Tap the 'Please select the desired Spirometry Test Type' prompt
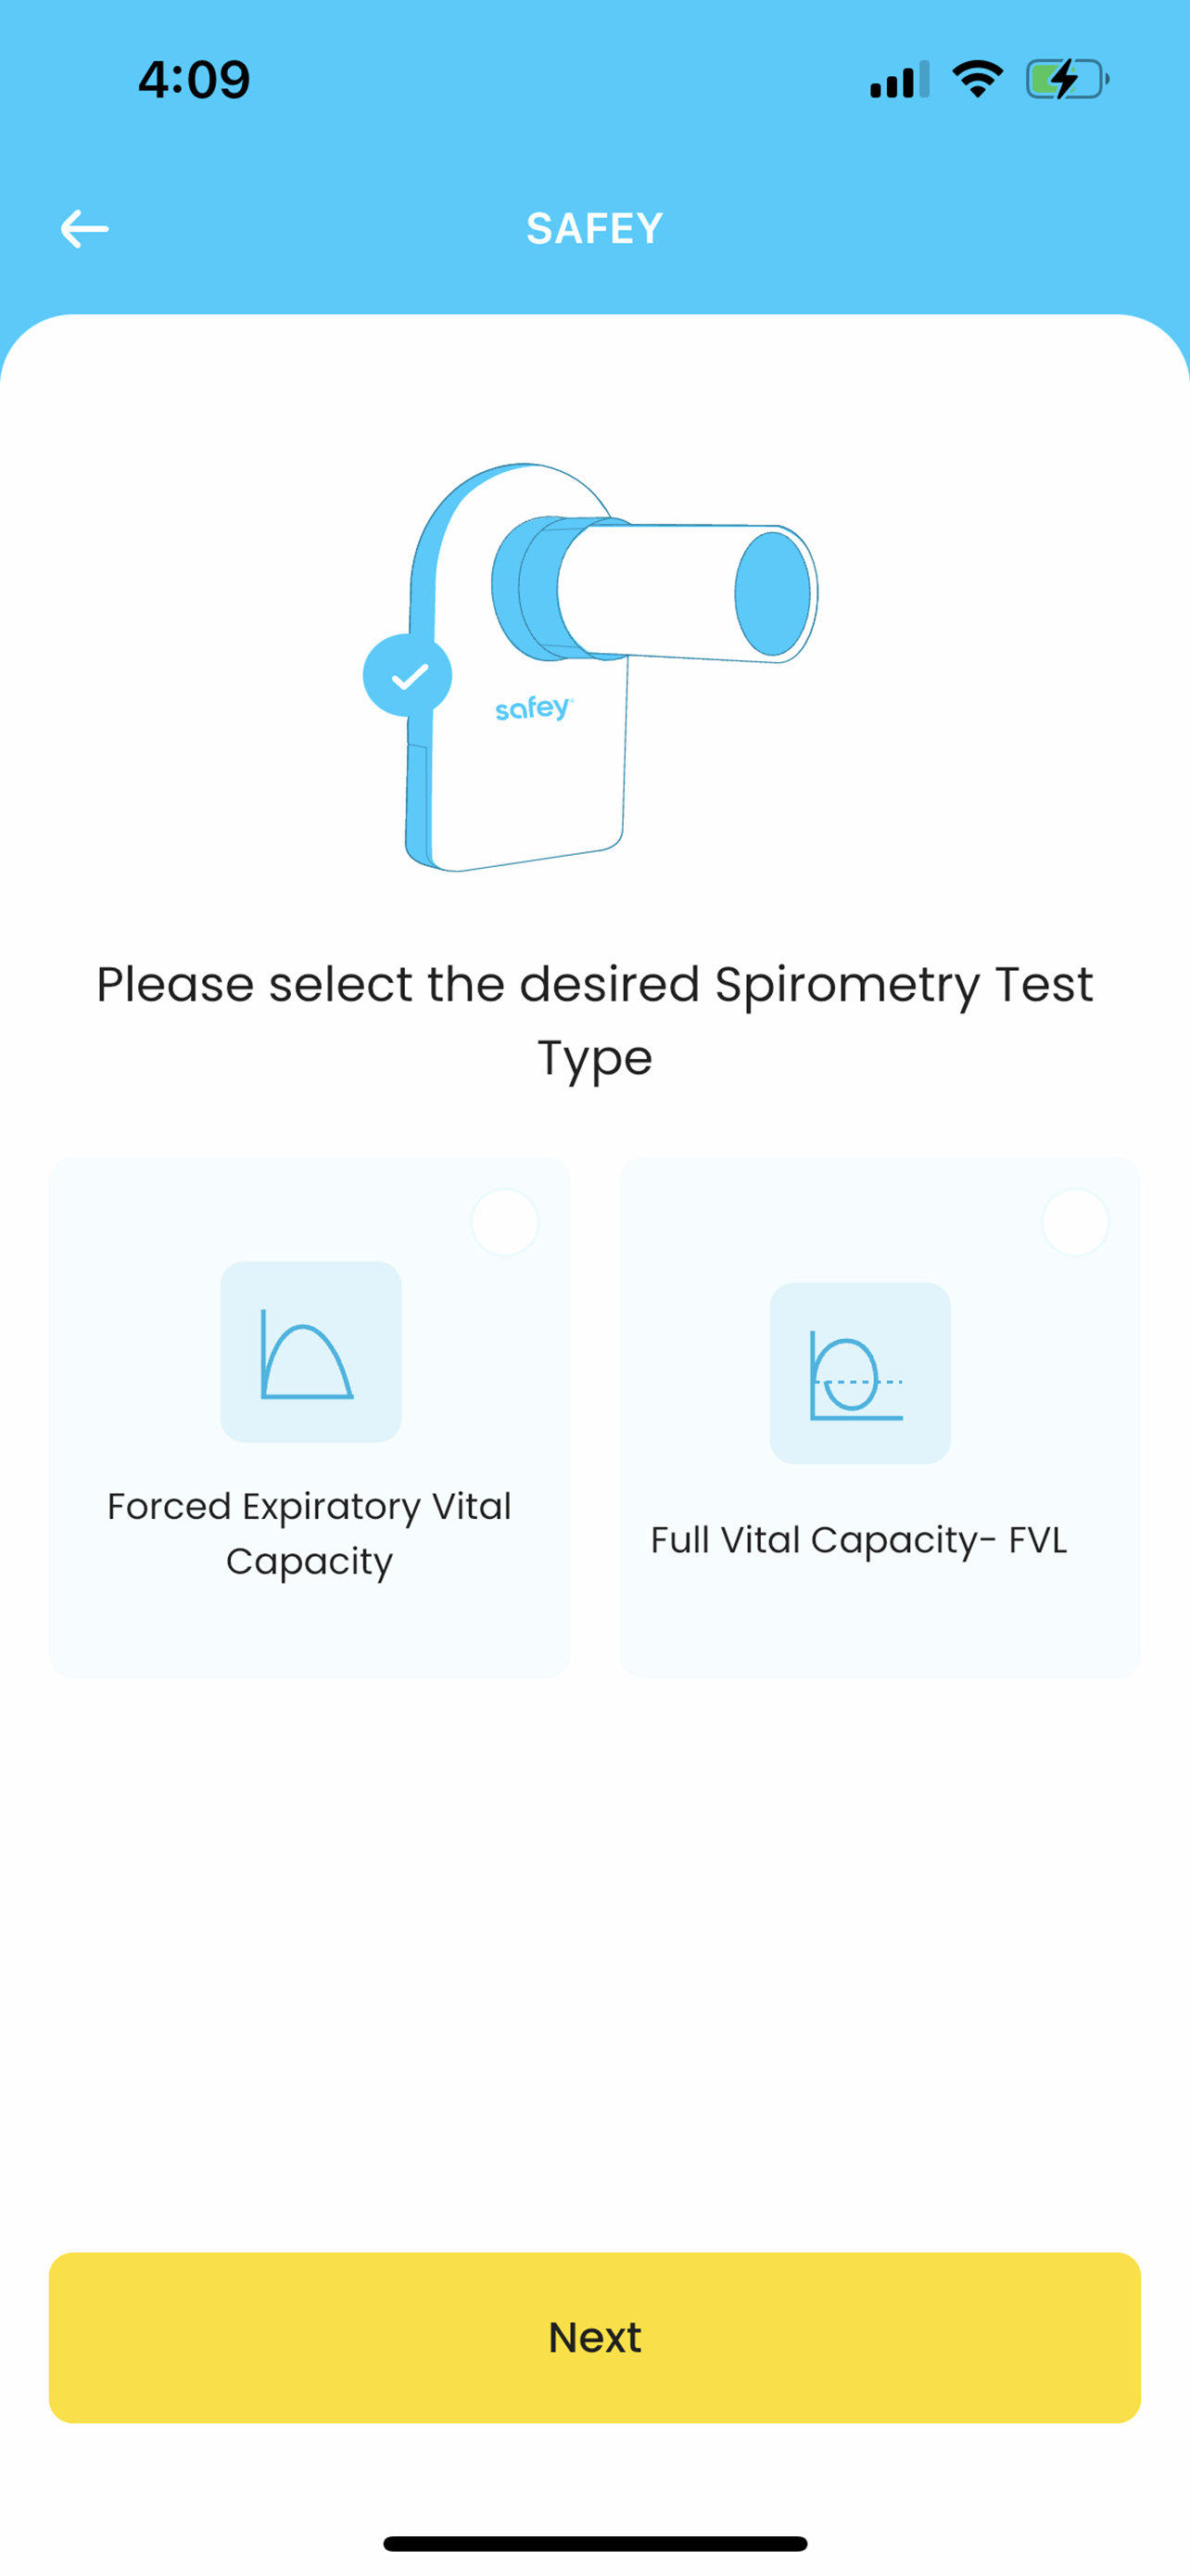The image size is (1190, 2576). pyautogui.click(x=594, y=1020)
